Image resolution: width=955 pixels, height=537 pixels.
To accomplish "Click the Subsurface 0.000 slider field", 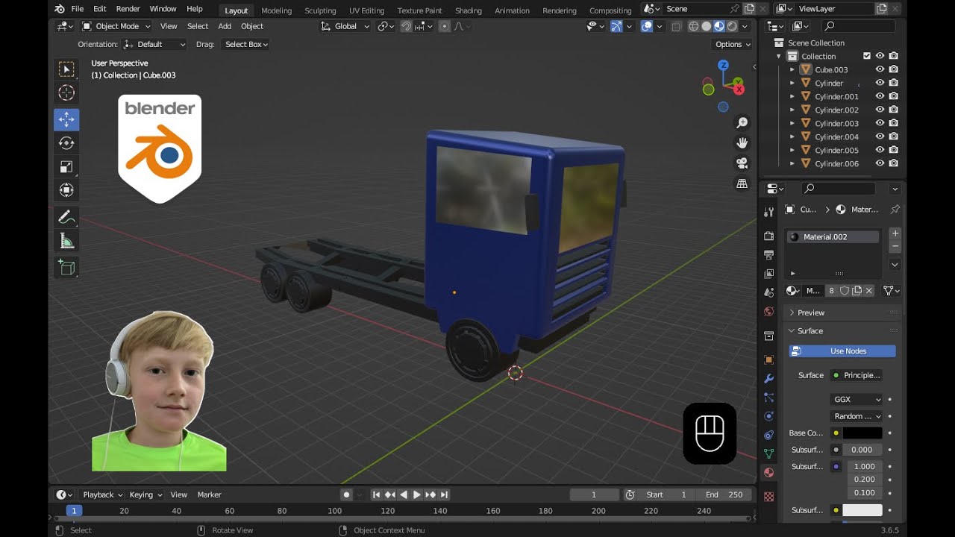I will [x=862, y=450].
